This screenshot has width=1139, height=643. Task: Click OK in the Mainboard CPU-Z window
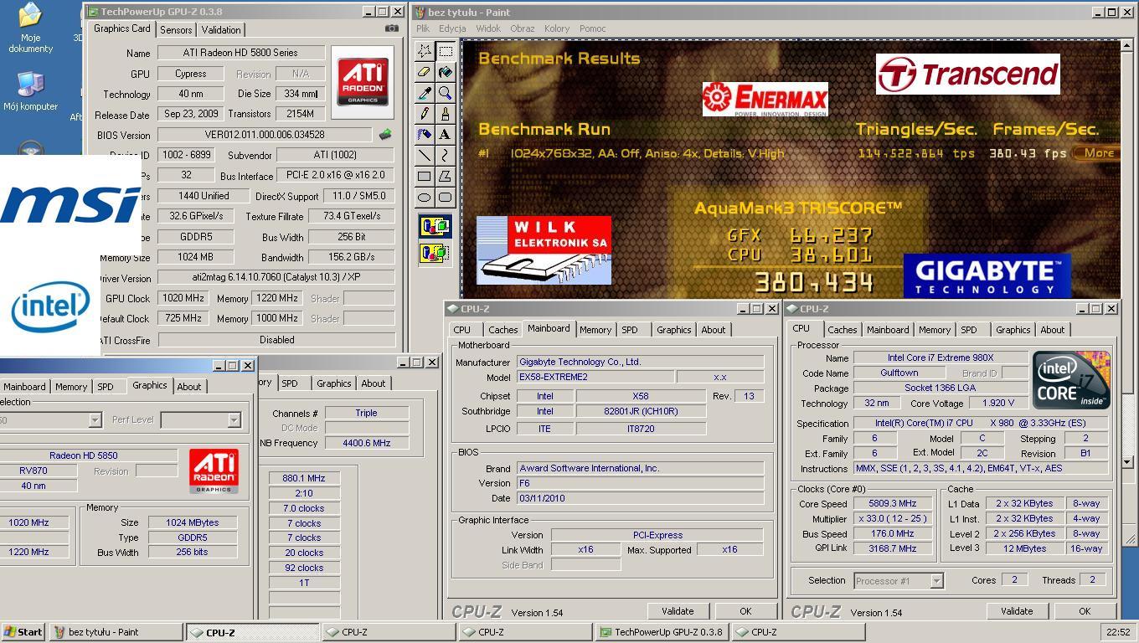coord(745,611)
